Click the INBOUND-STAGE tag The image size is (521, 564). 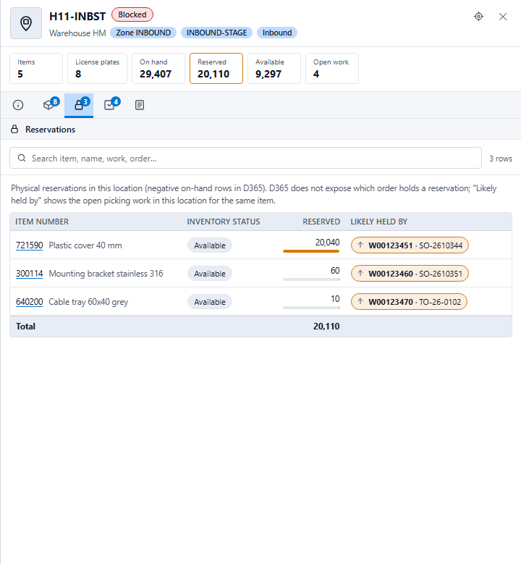click(216, 33)
